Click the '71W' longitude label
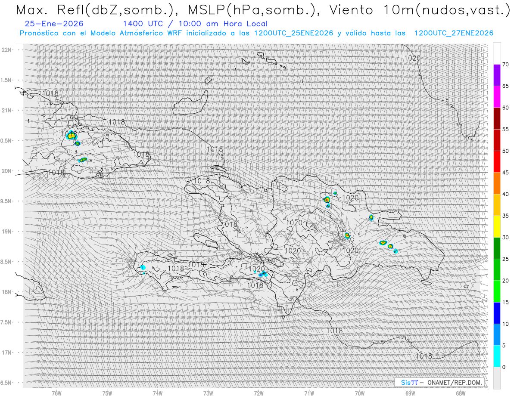517x399 pixels. pos(309,393)
